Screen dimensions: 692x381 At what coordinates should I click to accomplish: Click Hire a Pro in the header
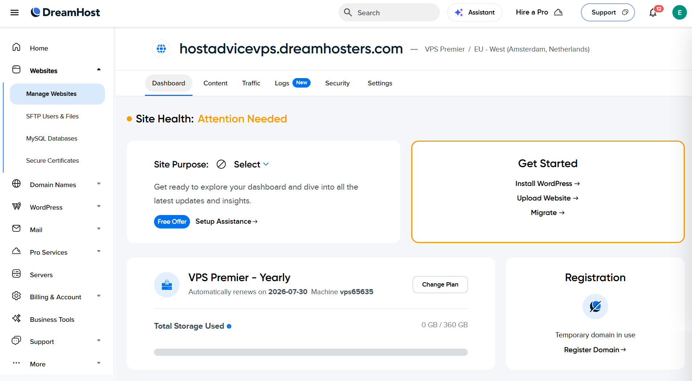(x=539, y=12)
